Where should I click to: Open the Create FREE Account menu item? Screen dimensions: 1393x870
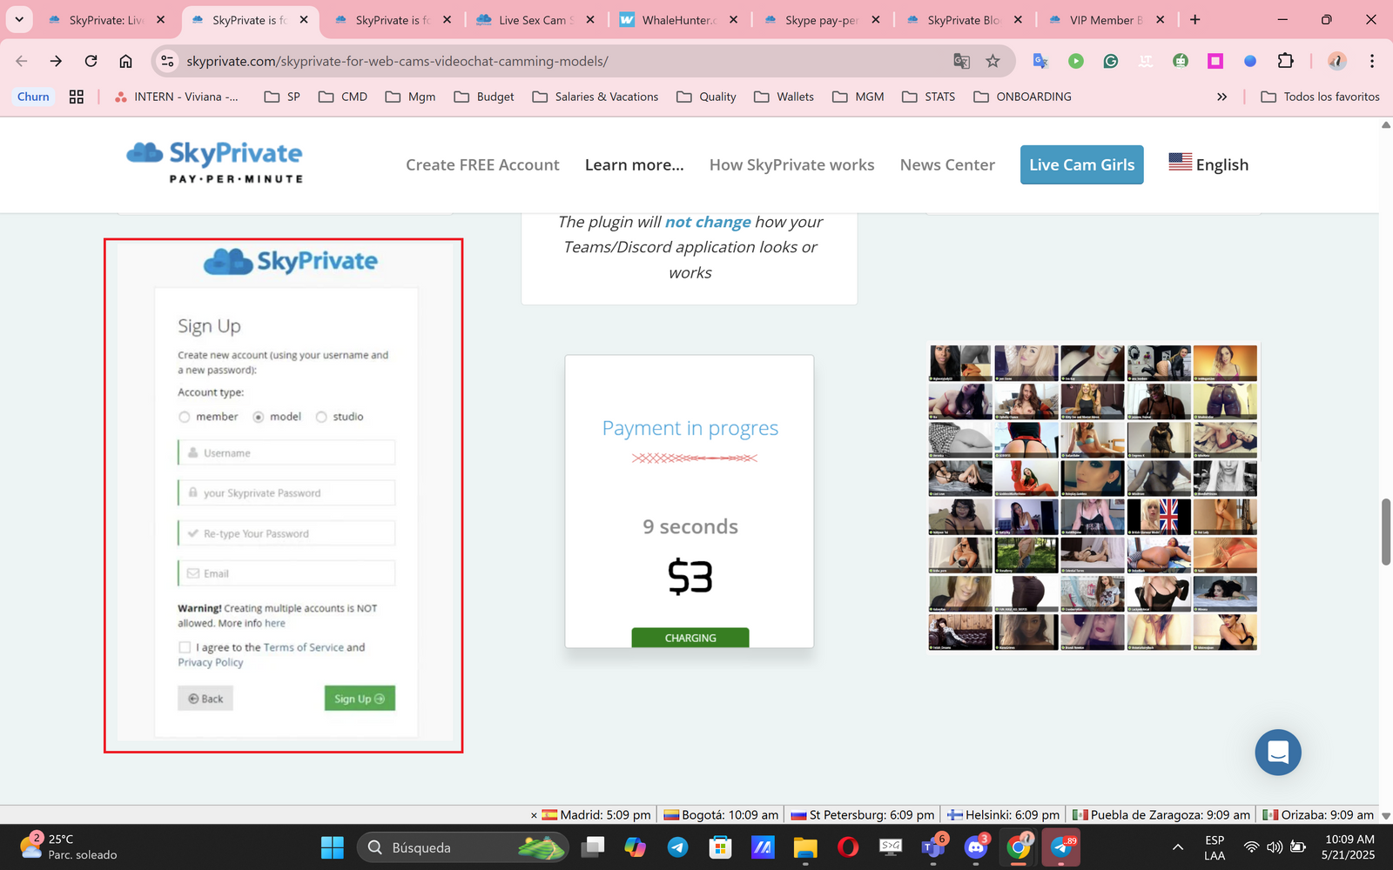(x=482, y=164)
